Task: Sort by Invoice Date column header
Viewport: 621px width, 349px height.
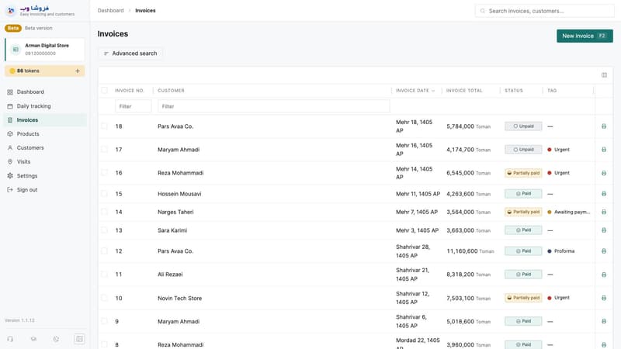Action: (x=415, y=91)
